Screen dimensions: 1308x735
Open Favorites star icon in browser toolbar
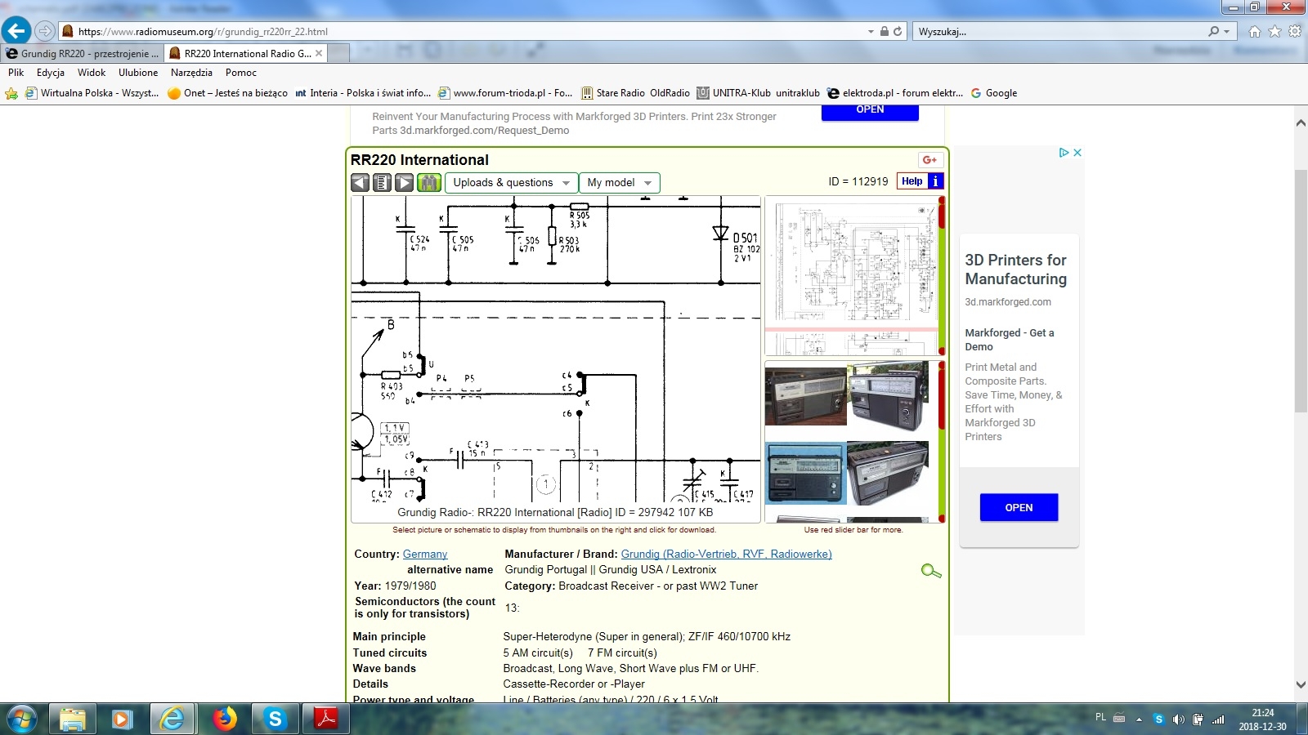(1274, 31)
